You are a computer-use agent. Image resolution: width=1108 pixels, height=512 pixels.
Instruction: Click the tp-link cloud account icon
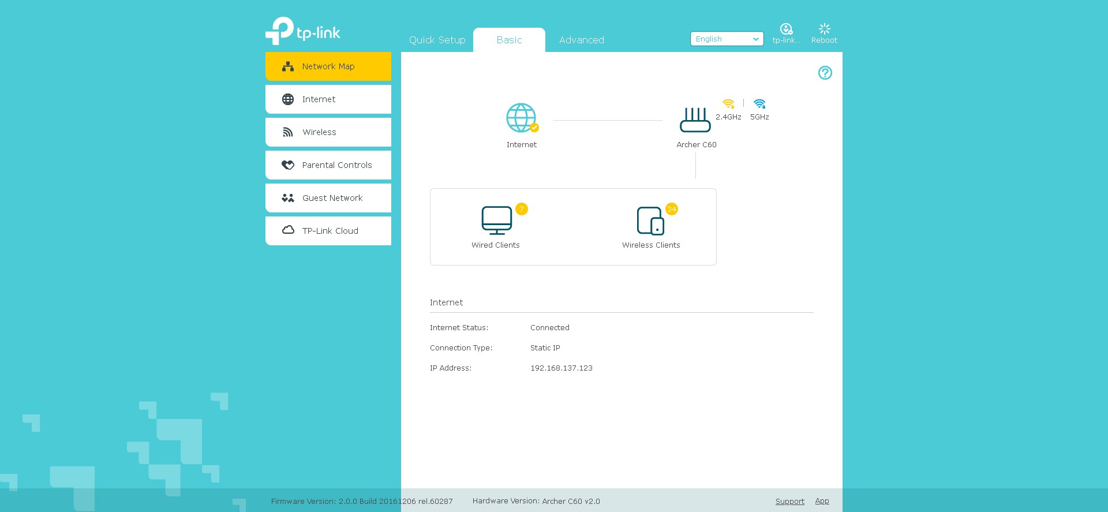pos(786,29)
